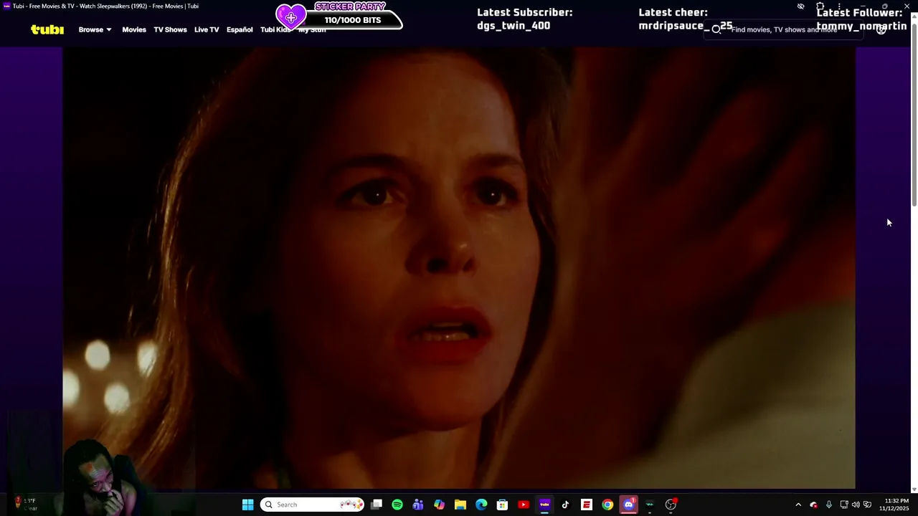918x516 pixels.
Task: Show hidden system tray icons chevron
Action: (798, 505)
